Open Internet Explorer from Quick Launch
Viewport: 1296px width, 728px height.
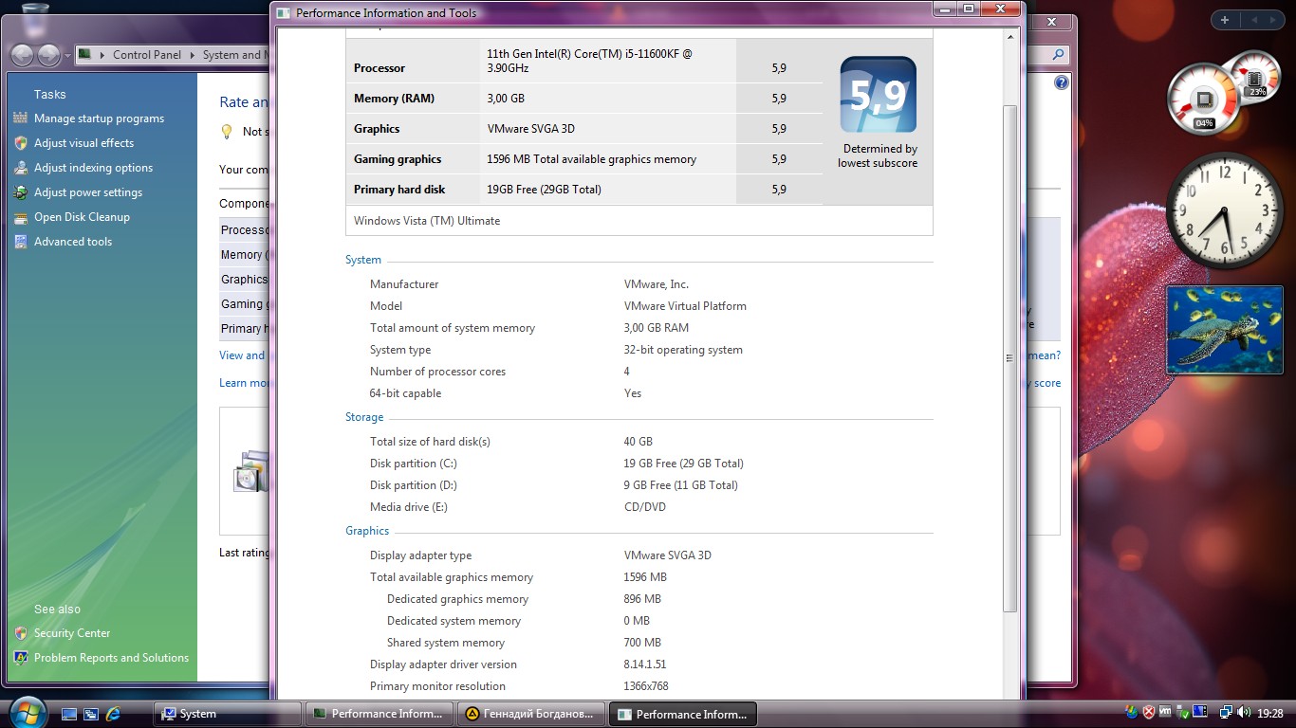[114, 714]
